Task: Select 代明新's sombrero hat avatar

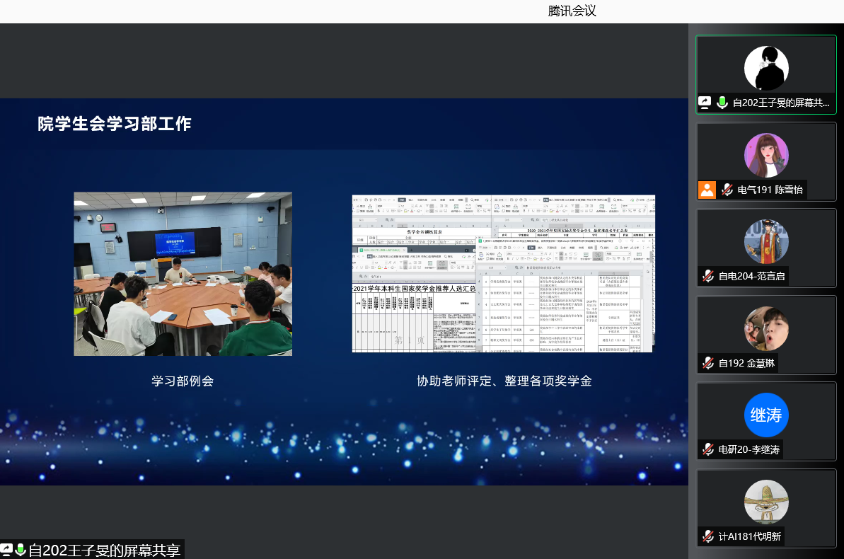Action: pos(766,502)
